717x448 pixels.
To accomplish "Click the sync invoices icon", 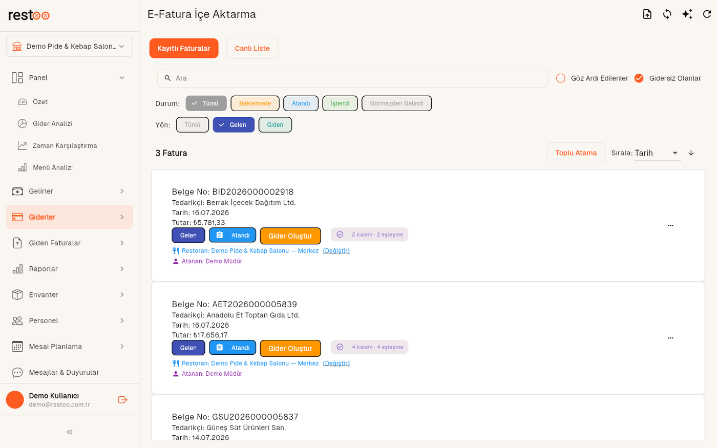I will (667, 14).
